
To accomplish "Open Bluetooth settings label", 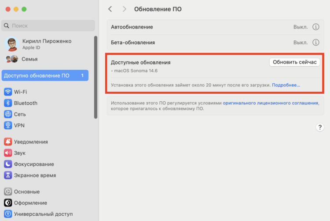I will [26, 103].
